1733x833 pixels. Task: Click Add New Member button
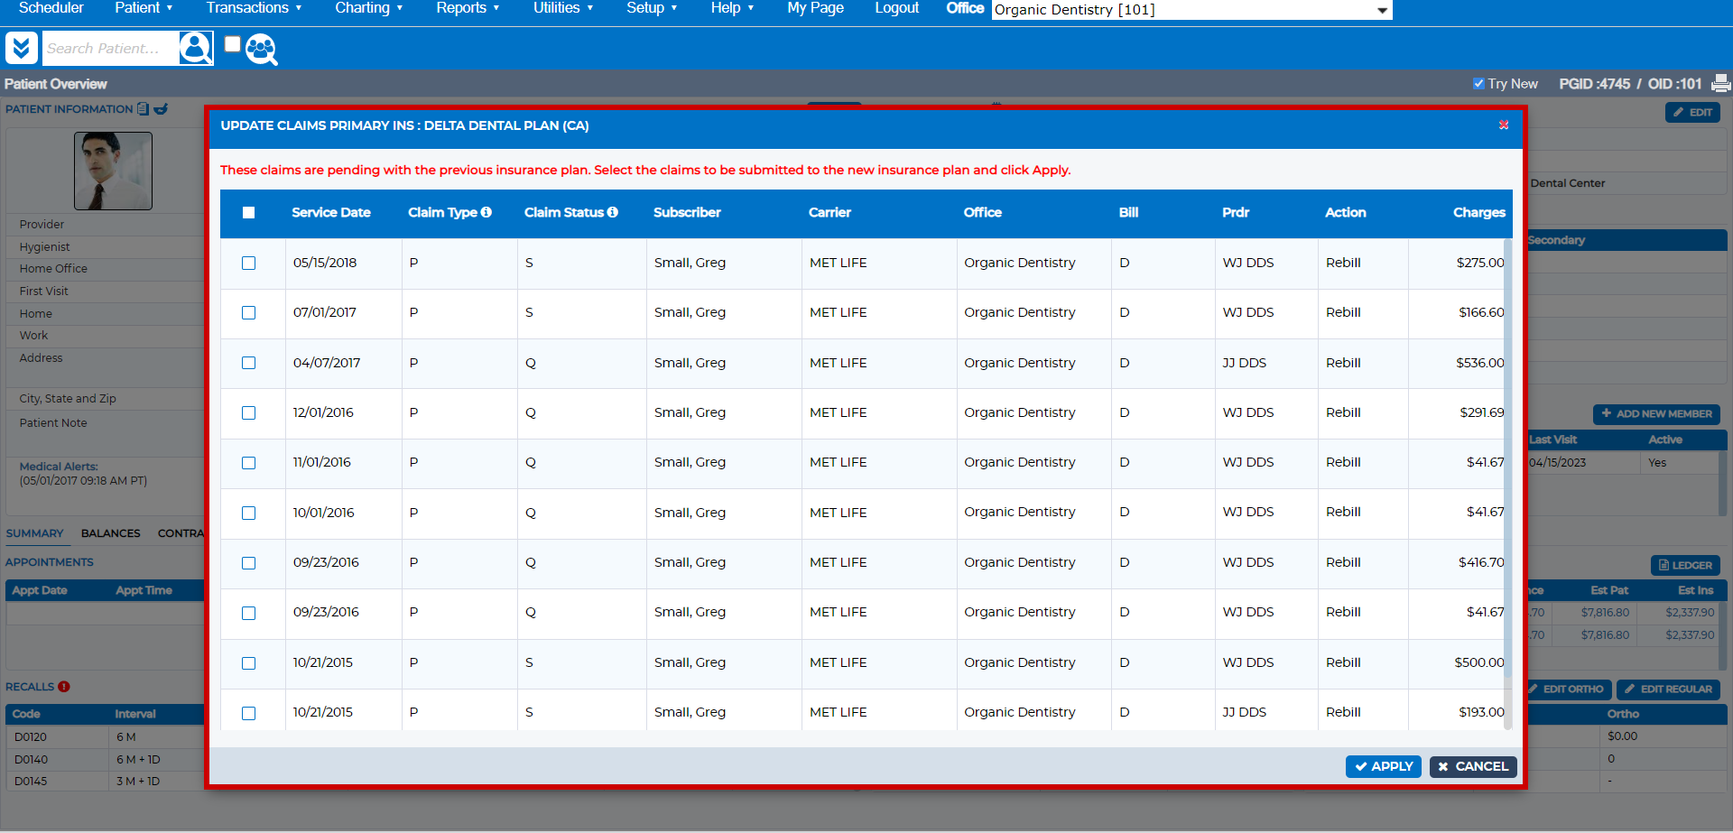tap(1656, 413)
